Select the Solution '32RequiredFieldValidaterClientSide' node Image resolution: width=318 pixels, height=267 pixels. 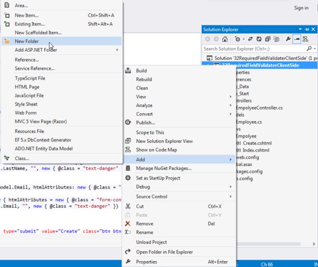pos(262,58)
